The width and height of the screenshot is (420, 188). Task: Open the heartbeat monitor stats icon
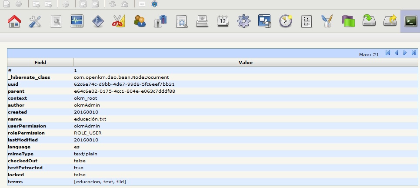pos(77,21)
